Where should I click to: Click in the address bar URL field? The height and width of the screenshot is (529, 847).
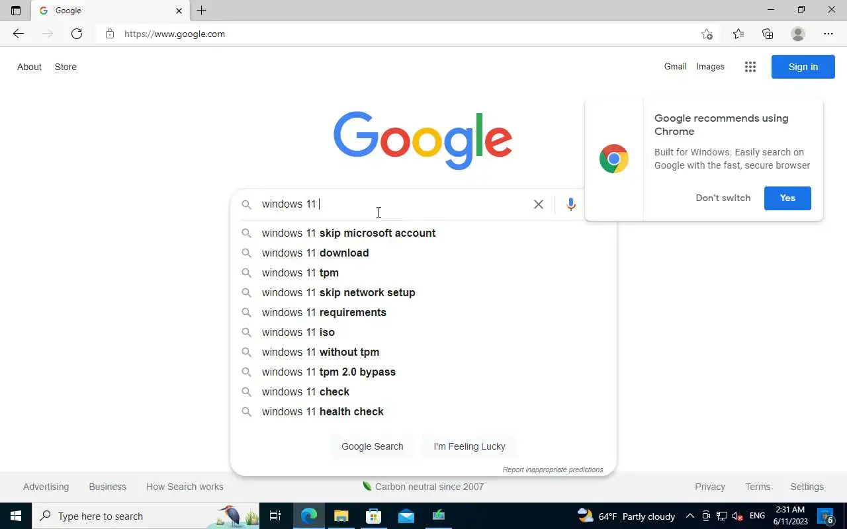[397, 34]
